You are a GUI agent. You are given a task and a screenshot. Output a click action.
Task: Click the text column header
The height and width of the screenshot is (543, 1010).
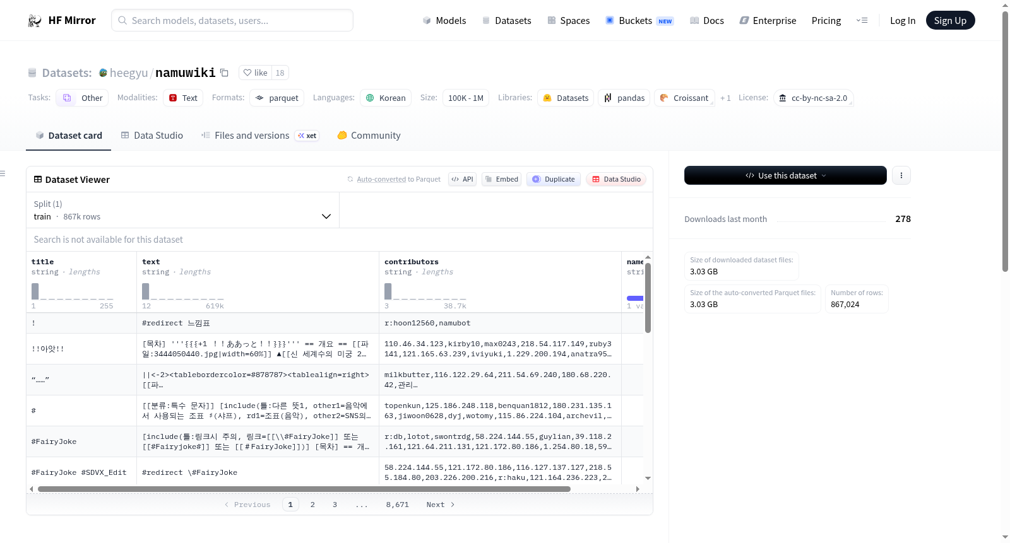tap(151, 262)
